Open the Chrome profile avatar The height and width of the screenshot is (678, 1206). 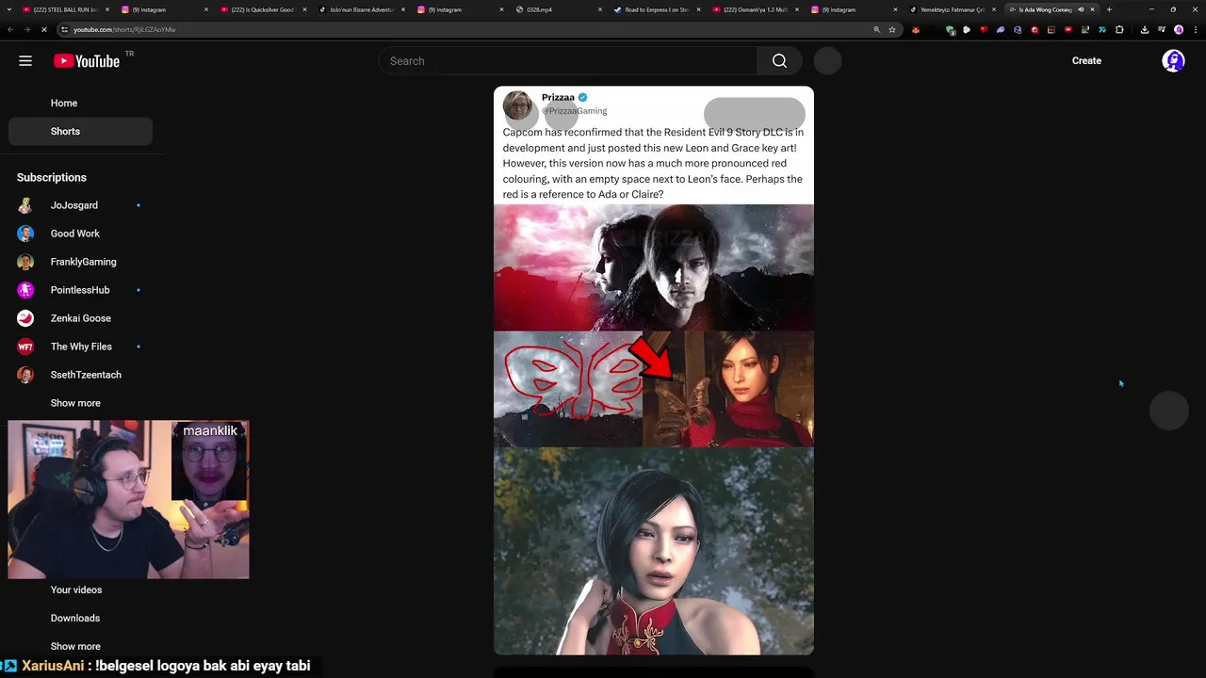[1179, 29]
